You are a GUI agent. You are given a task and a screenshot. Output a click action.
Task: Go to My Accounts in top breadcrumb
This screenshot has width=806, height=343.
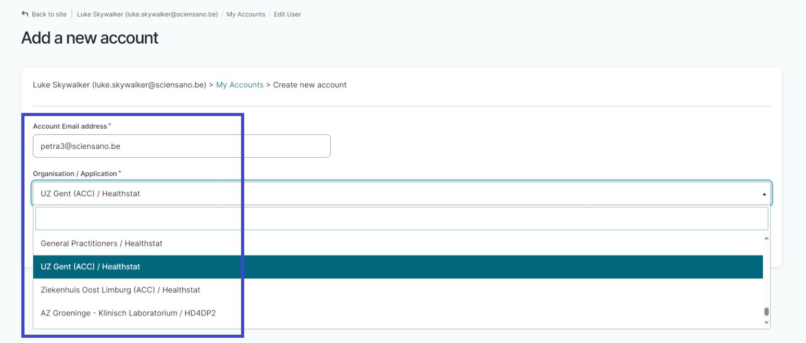246,15
